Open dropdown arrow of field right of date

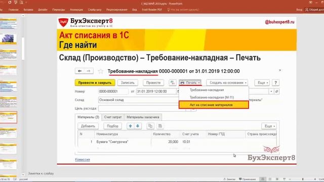[x=271, y=92]
